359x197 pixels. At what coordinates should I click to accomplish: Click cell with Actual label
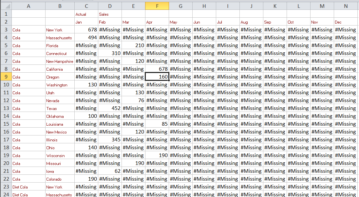pos(86,14)
